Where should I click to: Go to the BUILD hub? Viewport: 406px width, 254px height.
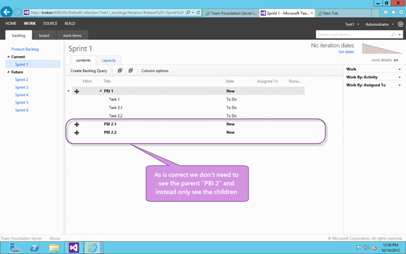70,23
